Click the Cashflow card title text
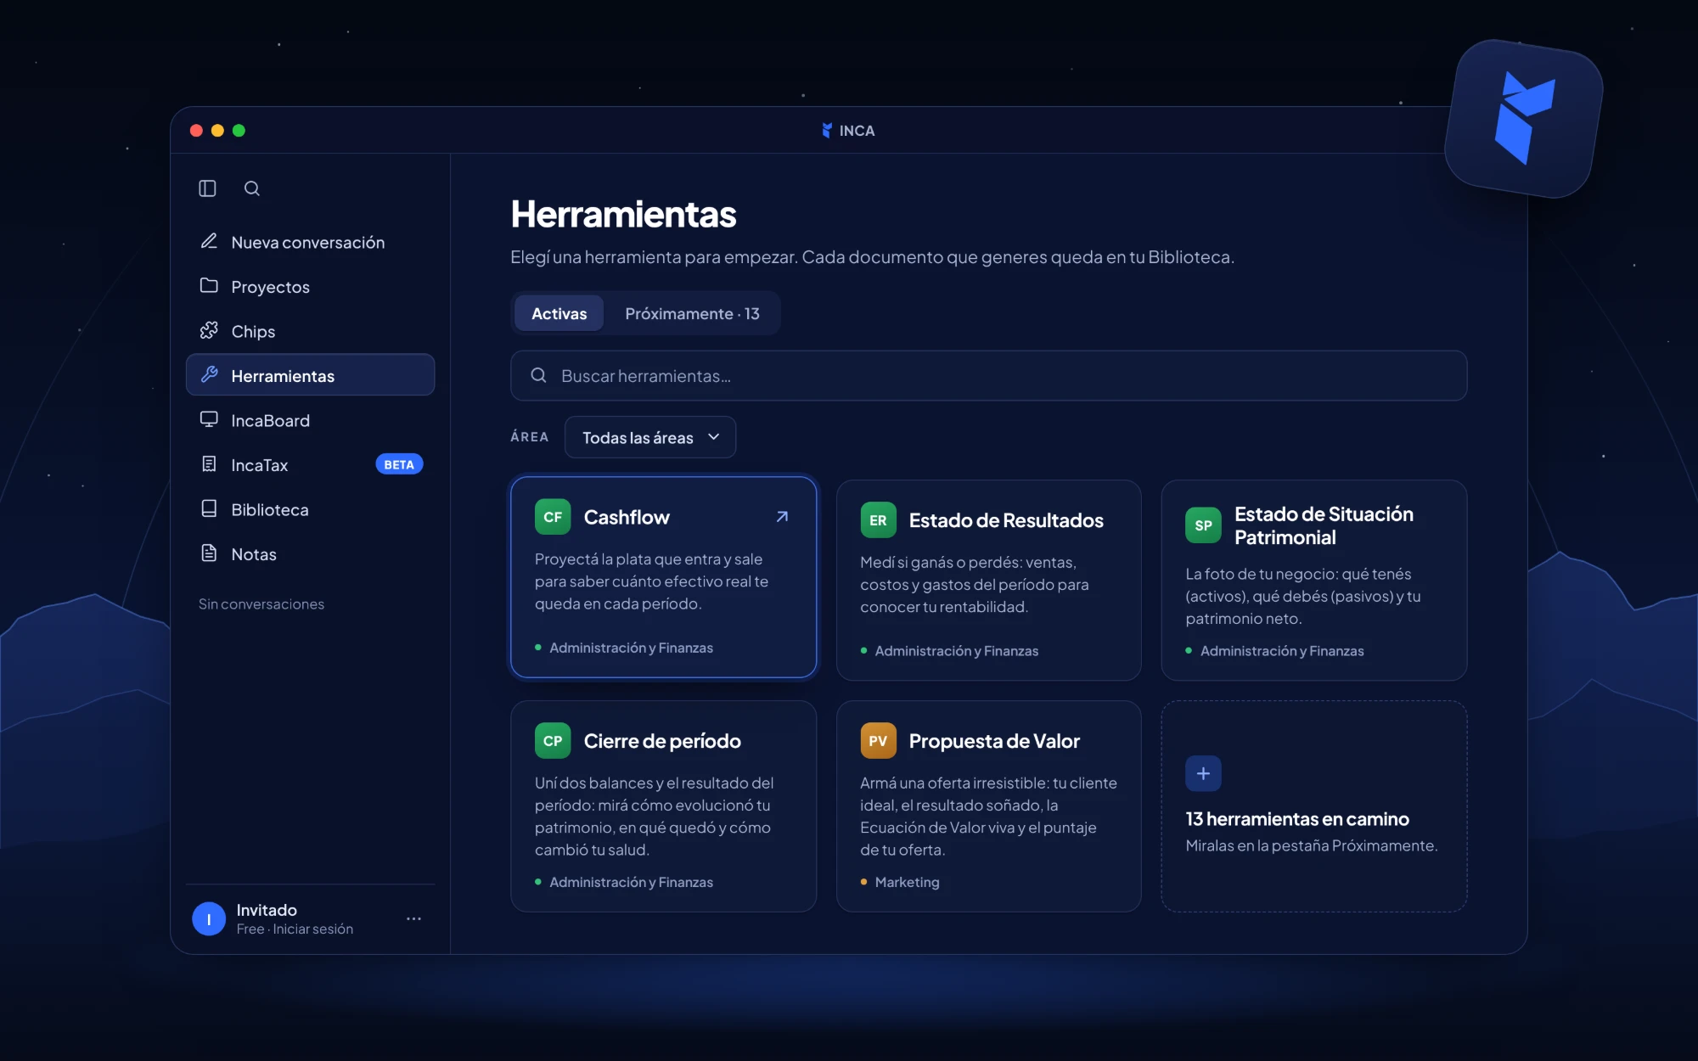This screenshot has width=1698, height=1061. pyautogui.click(x=627, y=517)
